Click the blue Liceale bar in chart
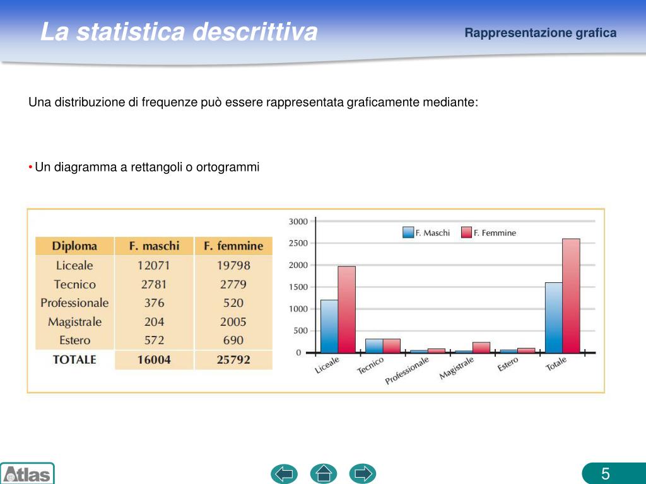Viewport: 646px width, 484px height. click(329, 326)
